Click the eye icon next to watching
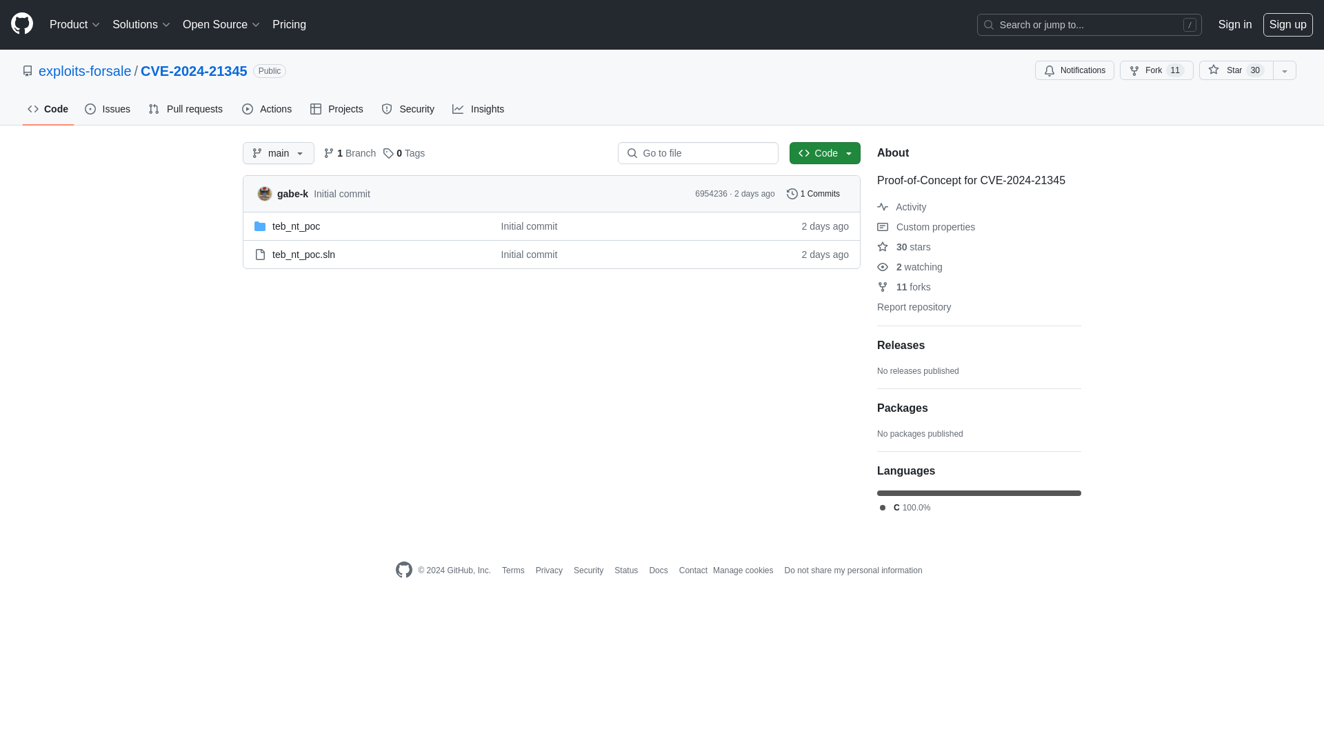Screen dimensions: 1324x745 tap(883, 267)
